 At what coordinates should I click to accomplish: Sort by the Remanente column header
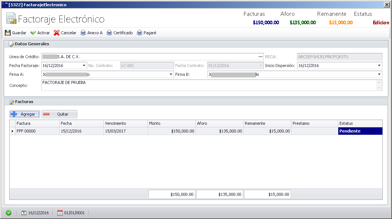pos(268,124)
